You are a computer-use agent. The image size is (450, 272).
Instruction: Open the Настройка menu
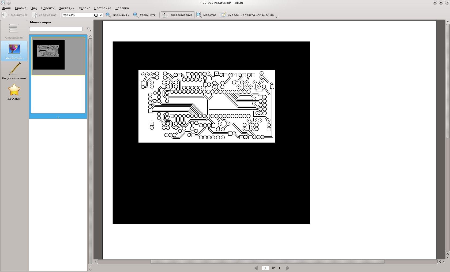pyautogui.click(x=103, y=8)
